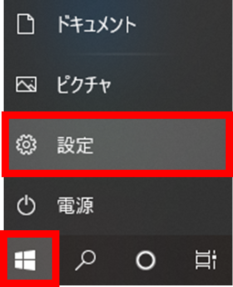233x287 pixels.
Task: Click empty space right of ドキュメント row
Action: [x=183, y=24]
